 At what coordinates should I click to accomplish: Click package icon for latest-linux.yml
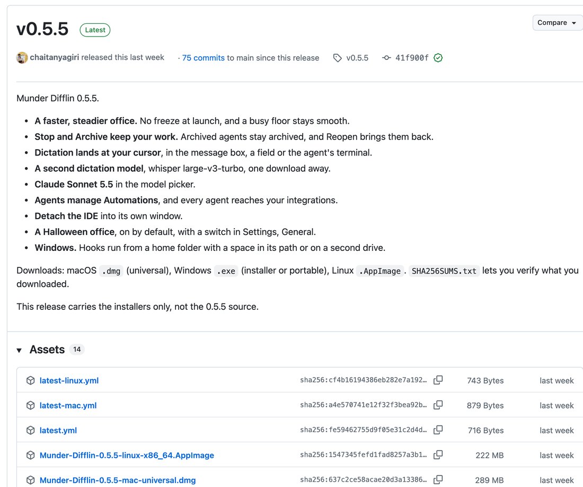click(x=31, y=380)
